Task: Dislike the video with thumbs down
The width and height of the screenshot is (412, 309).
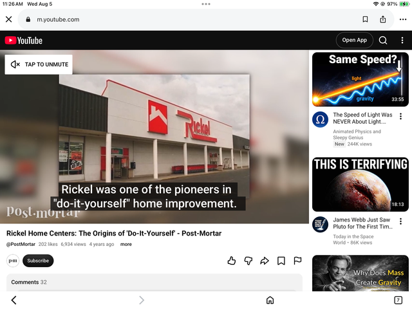Action: [248, 261]
